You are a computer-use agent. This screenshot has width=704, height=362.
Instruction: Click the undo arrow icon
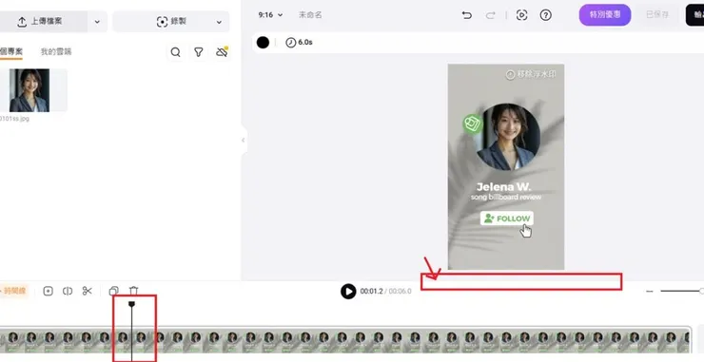point(467,15)
